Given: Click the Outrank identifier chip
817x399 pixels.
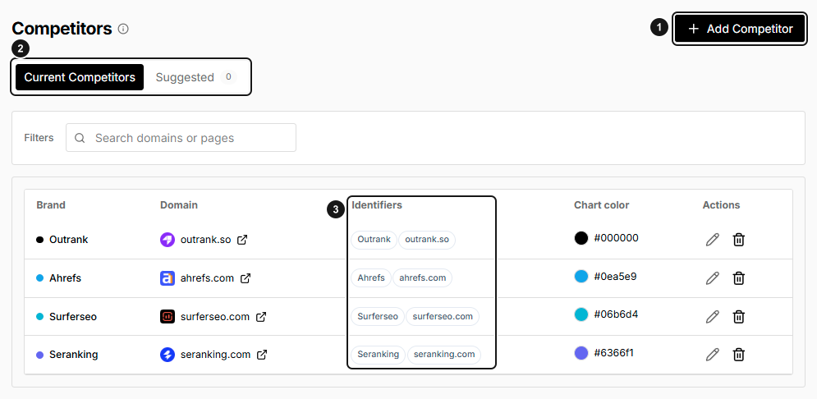Looking at the screenshot, I should [x=374, y=240].
